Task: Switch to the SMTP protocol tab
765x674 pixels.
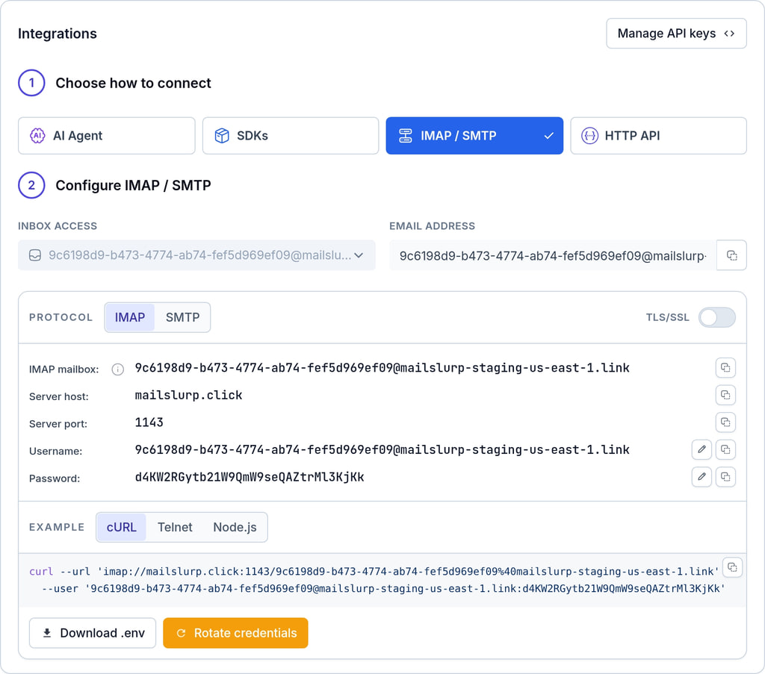Action: 182,317
